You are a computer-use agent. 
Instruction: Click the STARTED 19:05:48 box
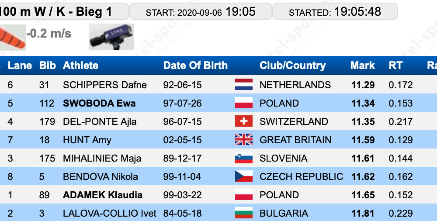(x=335, y=11)
